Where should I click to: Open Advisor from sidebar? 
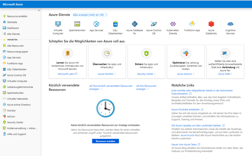coord(11,116)
